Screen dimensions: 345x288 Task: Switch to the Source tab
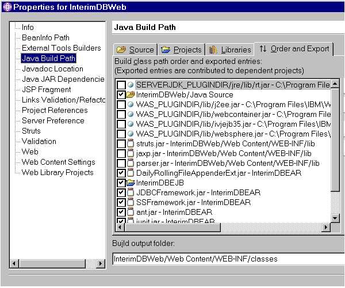point(136,50)
